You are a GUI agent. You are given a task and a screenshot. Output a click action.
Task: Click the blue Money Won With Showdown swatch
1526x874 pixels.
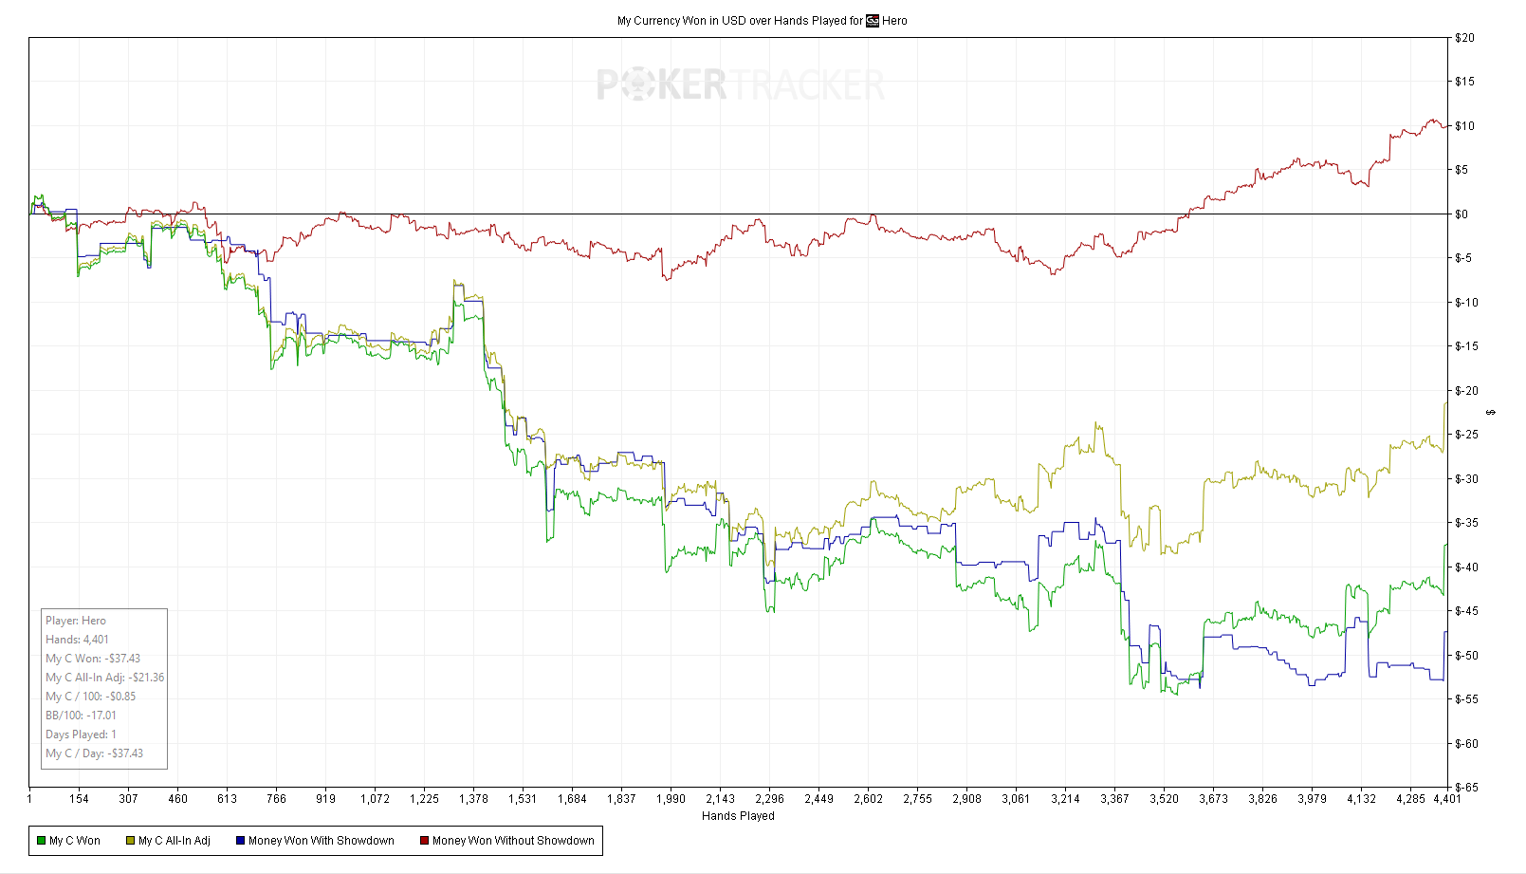(240, 841)
